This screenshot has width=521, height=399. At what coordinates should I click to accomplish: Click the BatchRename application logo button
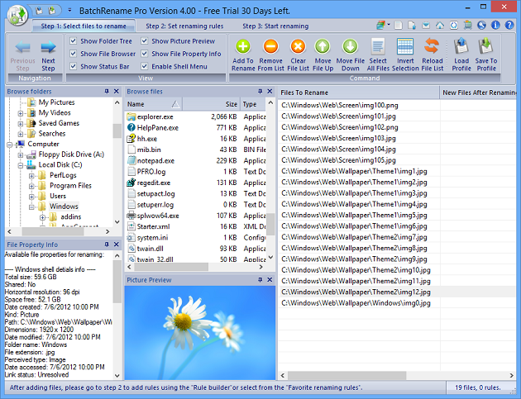(17, 15)
